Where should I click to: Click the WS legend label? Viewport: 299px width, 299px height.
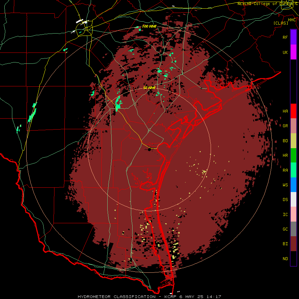pos(285,185)
